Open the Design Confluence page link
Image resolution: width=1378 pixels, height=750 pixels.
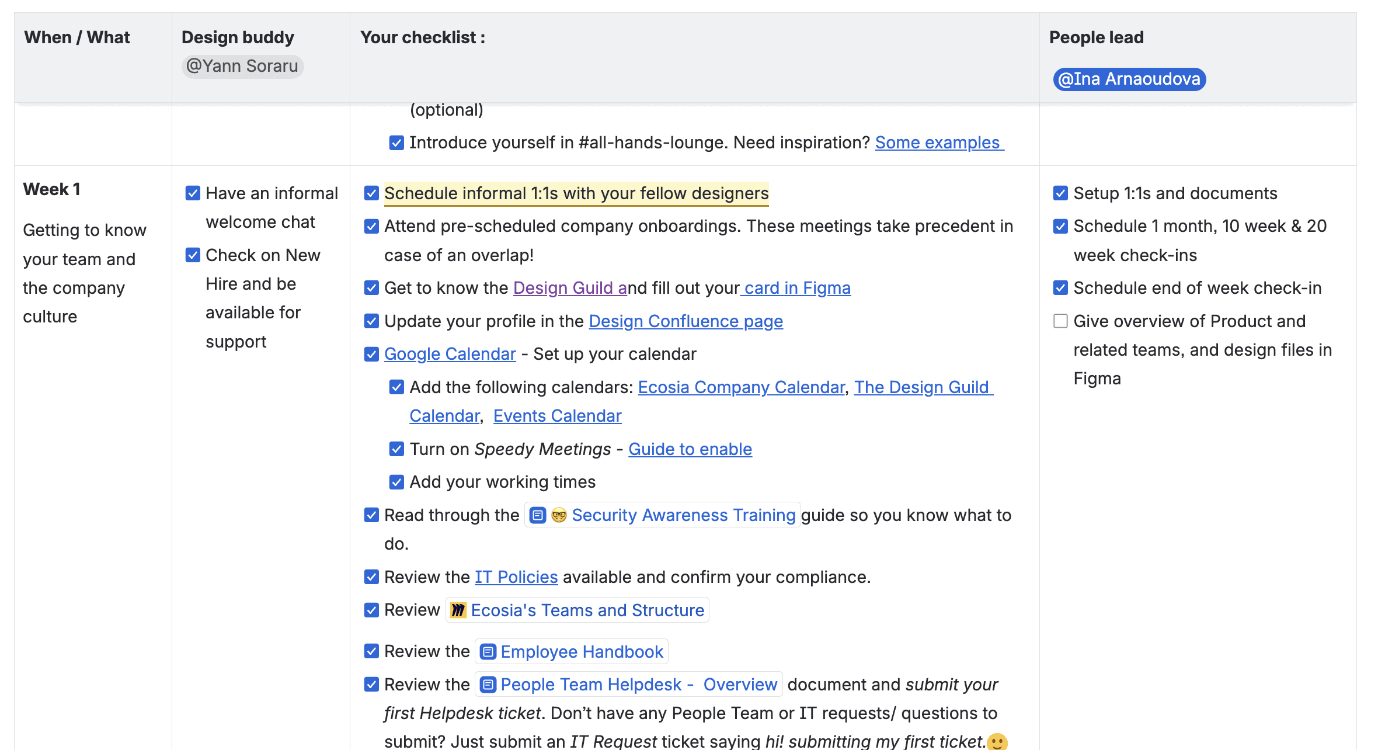tap(685, 321)
